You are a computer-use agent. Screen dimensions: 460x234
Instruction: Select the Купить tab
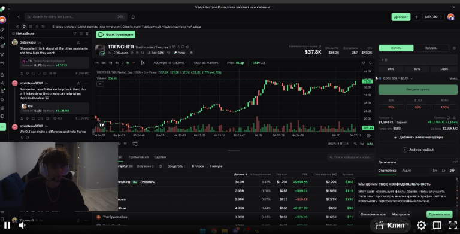[396, 48]
